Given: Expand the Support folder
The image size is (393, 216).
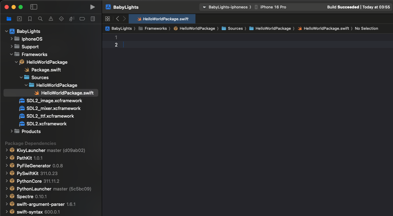Looking at the screenshot, I should click(12, 47).
